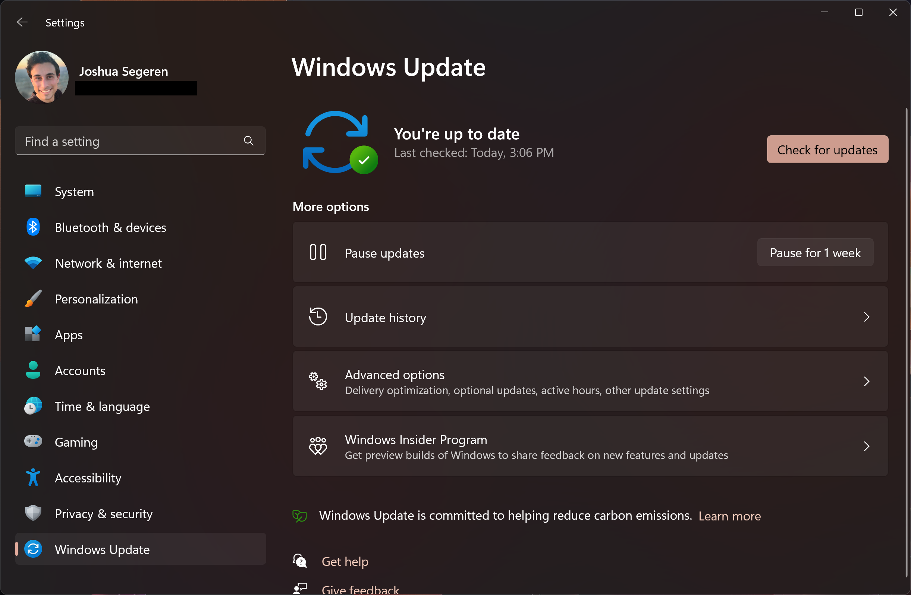This screenshot has width=911, height=595.
Task: Click Learn more about carbon emissions
Action: coord(729,516)
